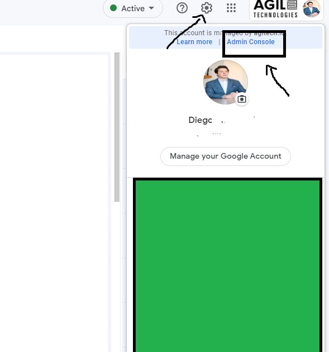Open the Google apps grid launcher

pyautogui.click(x=231, y=8)
